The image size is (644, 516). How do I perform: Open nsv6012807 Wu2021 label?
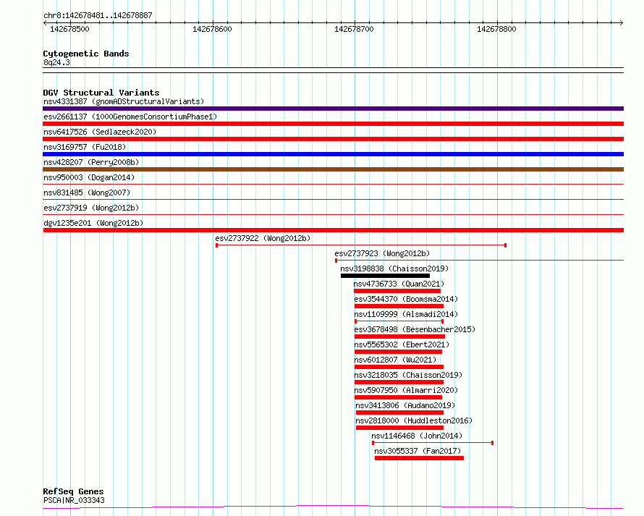395,360
